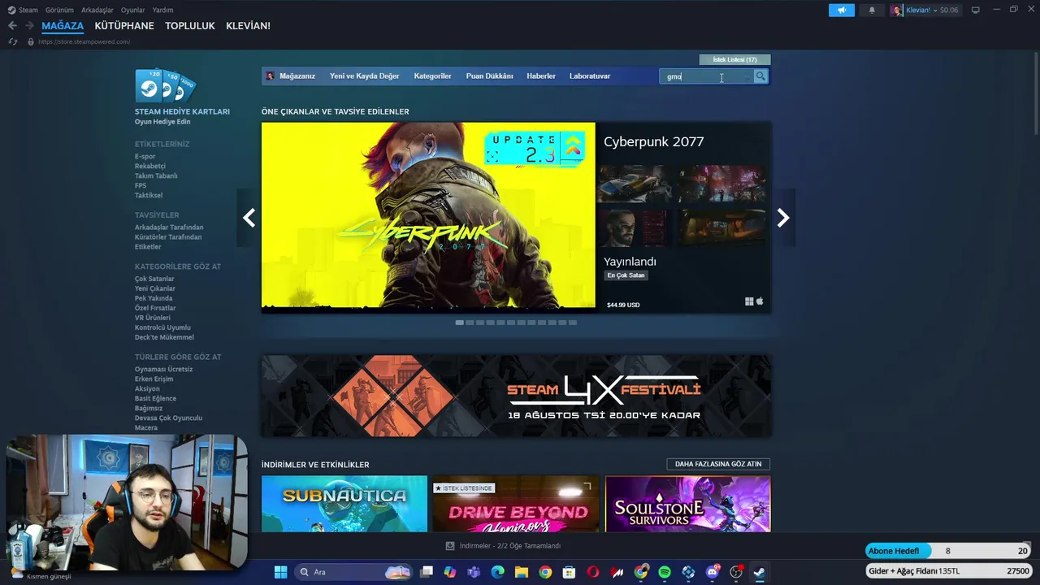Click the Steam gift cards image

(166, 85)
